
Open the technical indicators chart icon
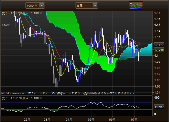point(136,5)
